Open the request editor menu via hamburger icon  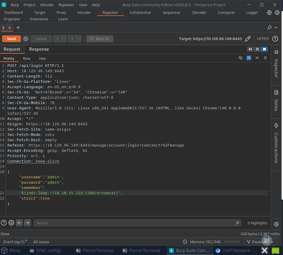tap(265, 58)
